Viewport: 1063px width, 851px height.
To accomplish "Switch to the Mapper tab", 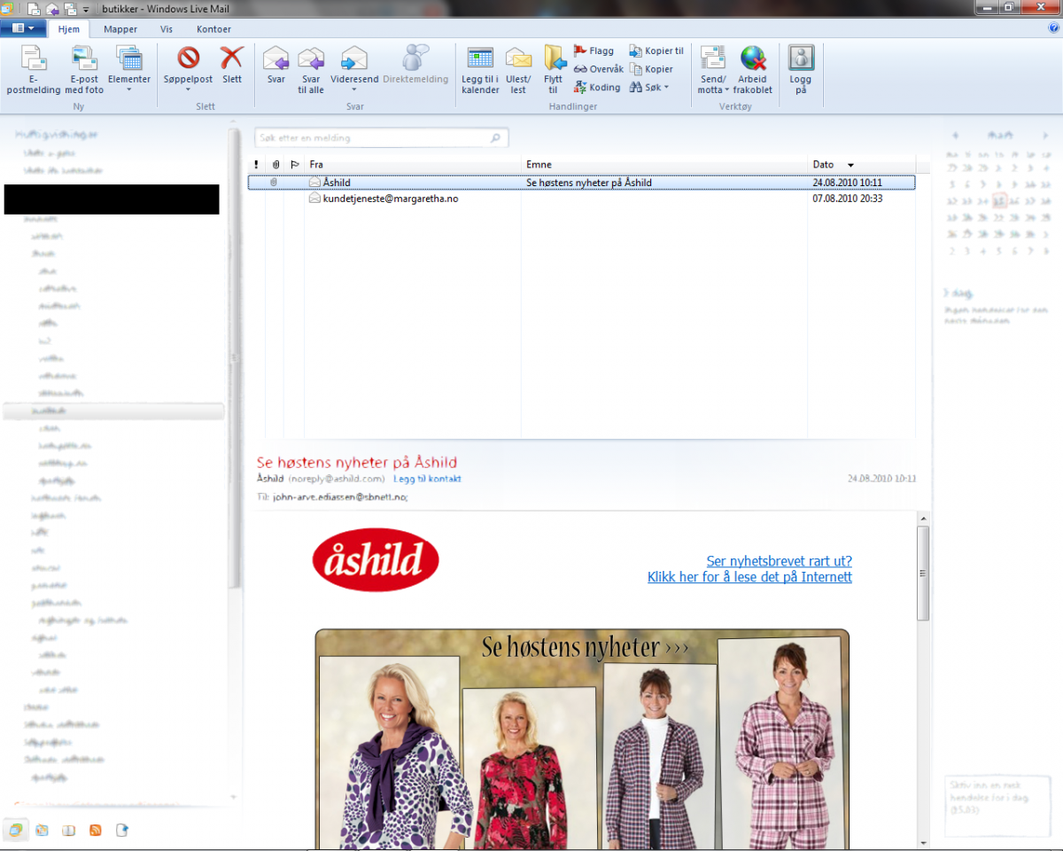I will 120,29.
